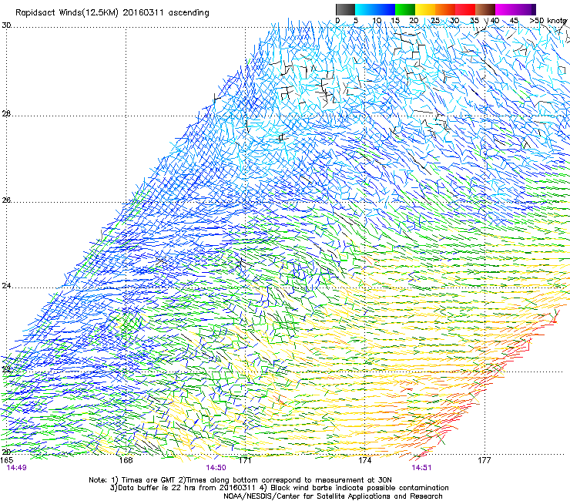
Task: Click the latitude 24 axis label
Action: pyautogui.click(x=6, y=286)
